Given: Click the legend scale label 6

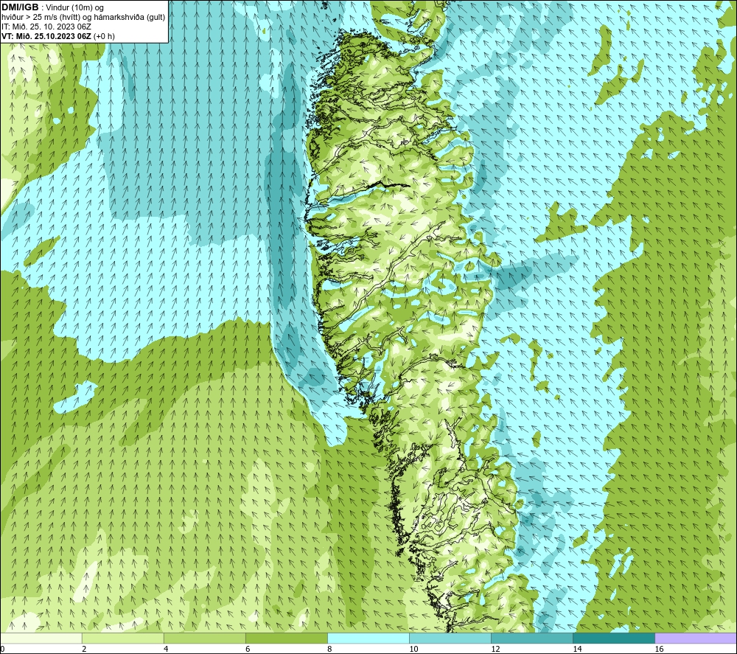Looking at the screenshot, I should [x=248, y=650].
